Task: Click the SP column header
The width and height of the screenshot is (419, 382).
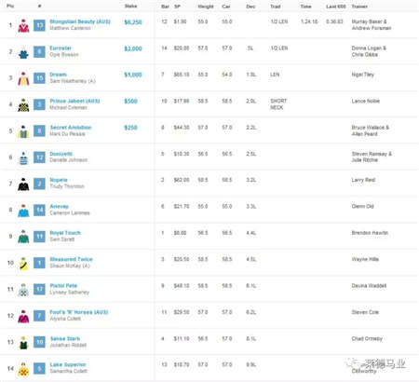Action: [x=177, y=7]
